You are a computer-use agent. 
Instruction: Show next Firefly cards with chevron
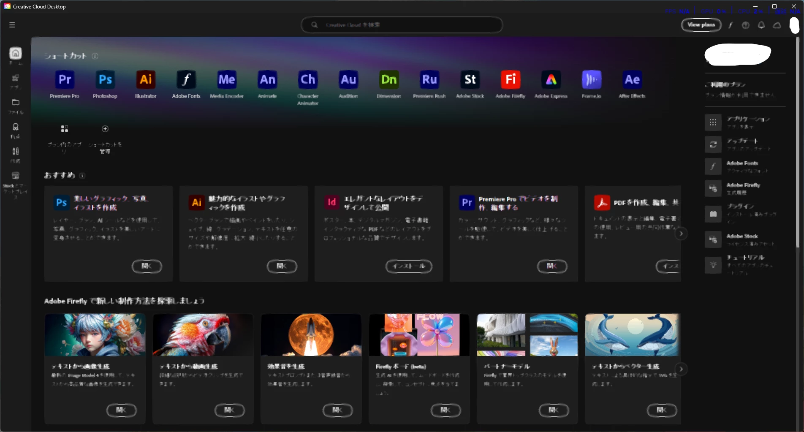point(681,369)
